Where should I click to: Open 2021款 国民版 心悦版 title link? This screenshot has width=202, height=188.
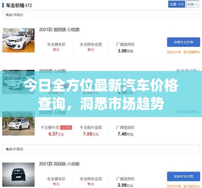pyautogui.click(x=60, y=30)
